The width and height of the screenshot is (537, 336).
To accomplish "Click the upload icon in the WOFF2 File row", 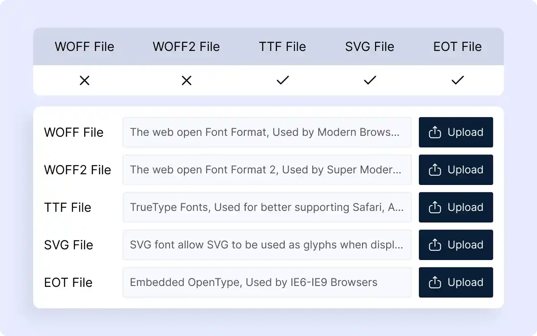I will (435, 170).
